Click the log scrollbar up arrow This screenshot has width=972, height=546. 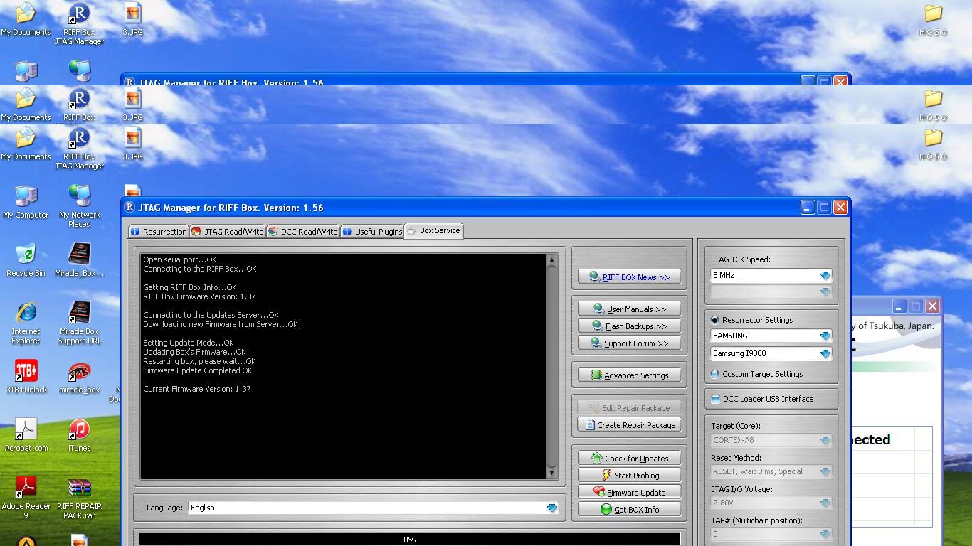(x=551, y=259)
